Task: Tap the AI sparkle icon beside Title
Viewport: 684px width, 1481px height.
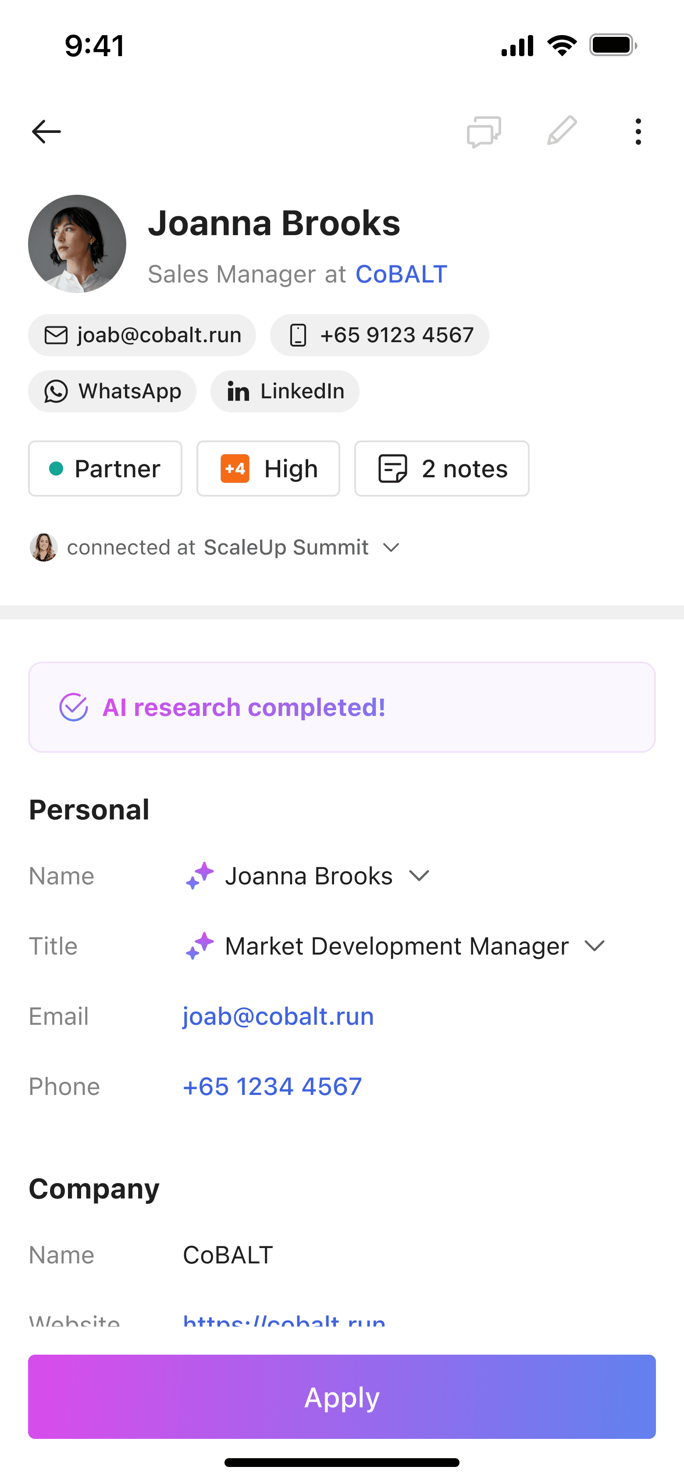Action: click(199, 946)
